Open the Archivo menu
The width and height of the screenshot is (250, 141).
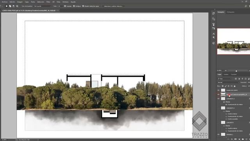(x=5, y=2)
